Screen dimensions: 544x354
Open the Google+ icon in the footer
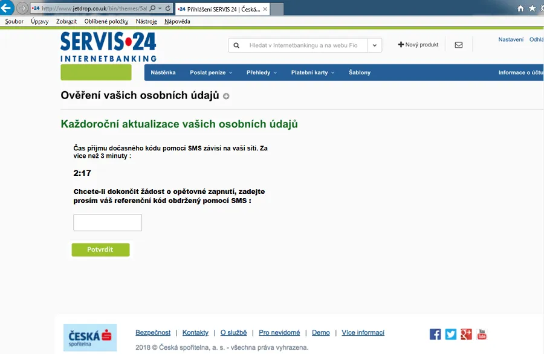pos(466,334)
